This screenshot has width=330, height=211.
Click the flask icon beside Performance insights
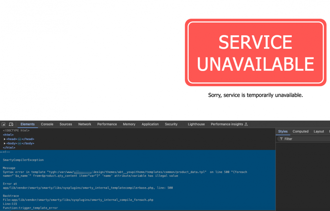pyautogui.click(x=246, y=124)
